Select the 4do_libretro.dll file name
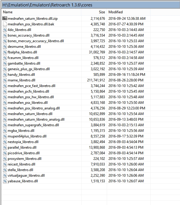Screen dimensions: 180x205 [x=20, y=30]
